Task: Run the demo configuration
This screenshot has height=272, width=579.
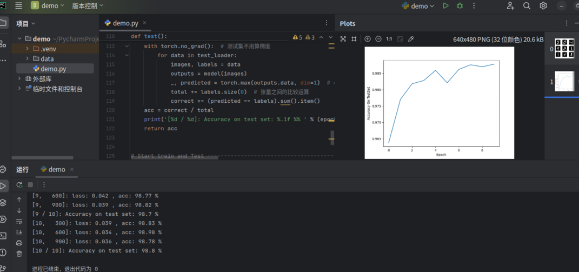Action: pyautogui.click(x=446, y=5)
